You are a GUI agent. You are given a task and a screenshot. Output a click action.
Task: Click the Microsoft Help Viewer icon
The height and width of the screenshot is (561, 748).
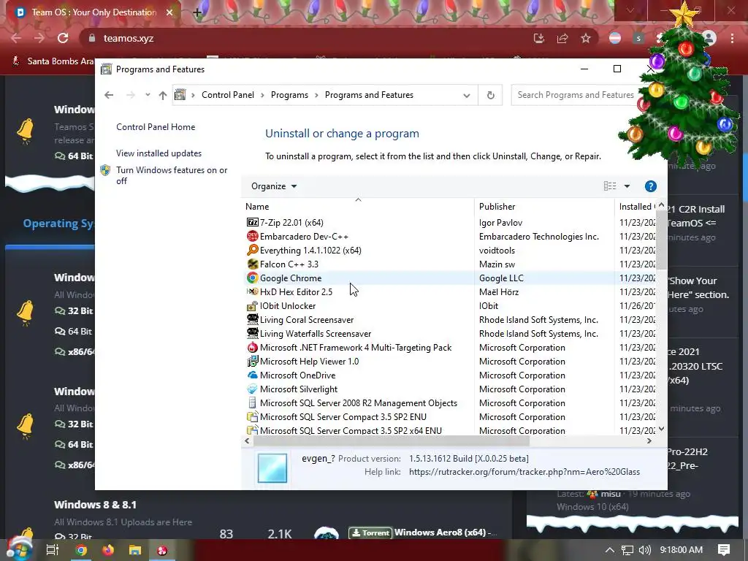pyautogui.click(x=252, y=361)
